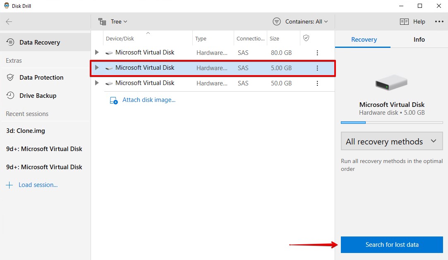
Task: Select the 80.0 GB Microsoft Virtual Disk
Action: pyautogui.click(x=213, y=52)
